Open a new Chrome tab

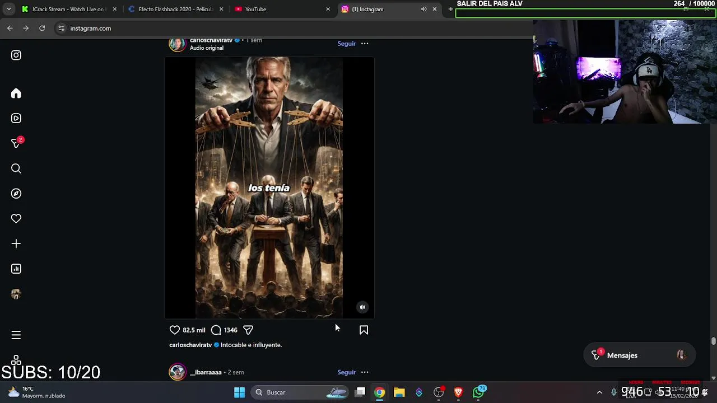[x=450, y=9]
